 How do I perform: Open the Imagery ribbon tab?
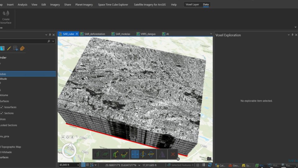click(x=55, y=5)
